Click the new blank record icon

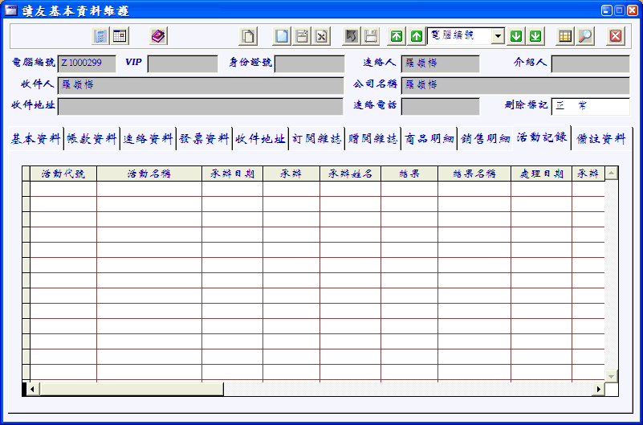tap(282, 36)
